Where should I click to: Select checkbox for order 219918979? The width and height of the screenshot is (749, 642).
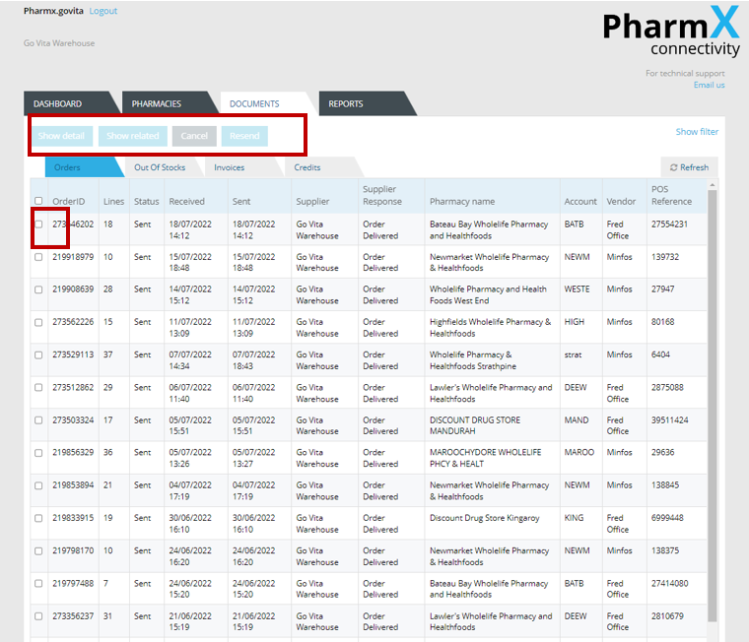tap(38, 257)
